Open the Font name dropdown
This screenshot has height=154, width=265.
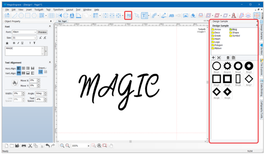tap(24, 32)
